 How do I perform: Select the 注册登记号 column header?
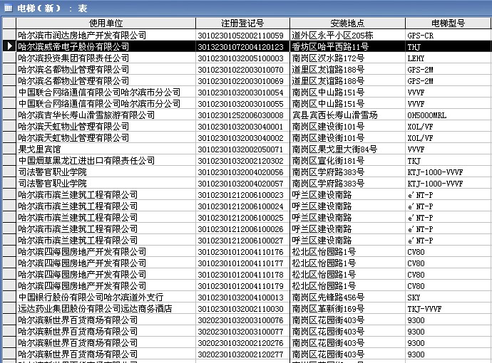click(242, 23)
